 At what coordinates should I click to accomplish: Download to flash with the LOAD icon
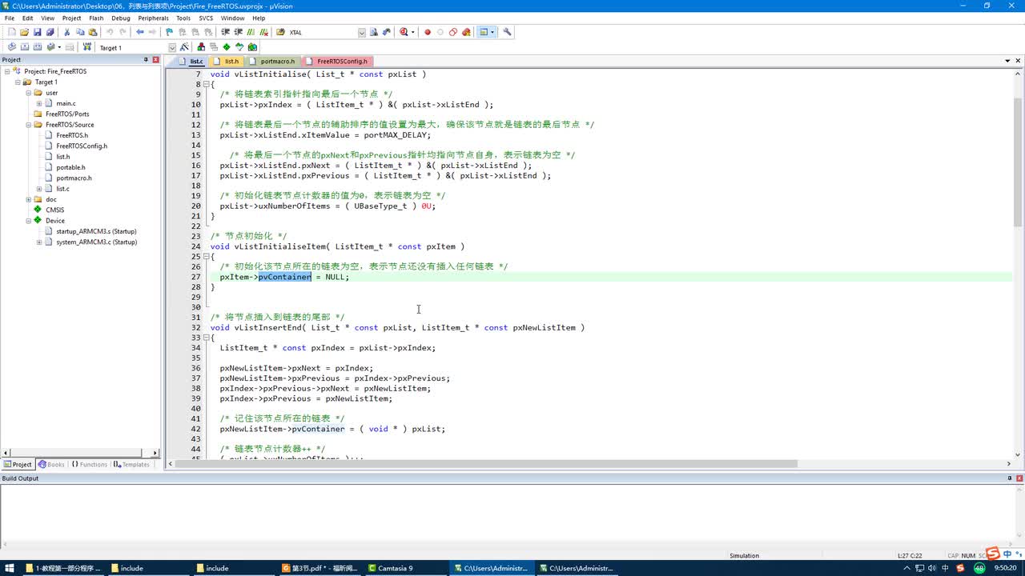tap(87, 47)
